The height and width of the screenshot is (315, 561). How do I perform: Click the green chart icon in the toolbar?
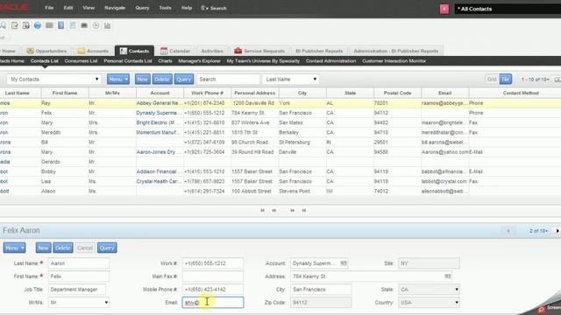(x=107, y=25)
